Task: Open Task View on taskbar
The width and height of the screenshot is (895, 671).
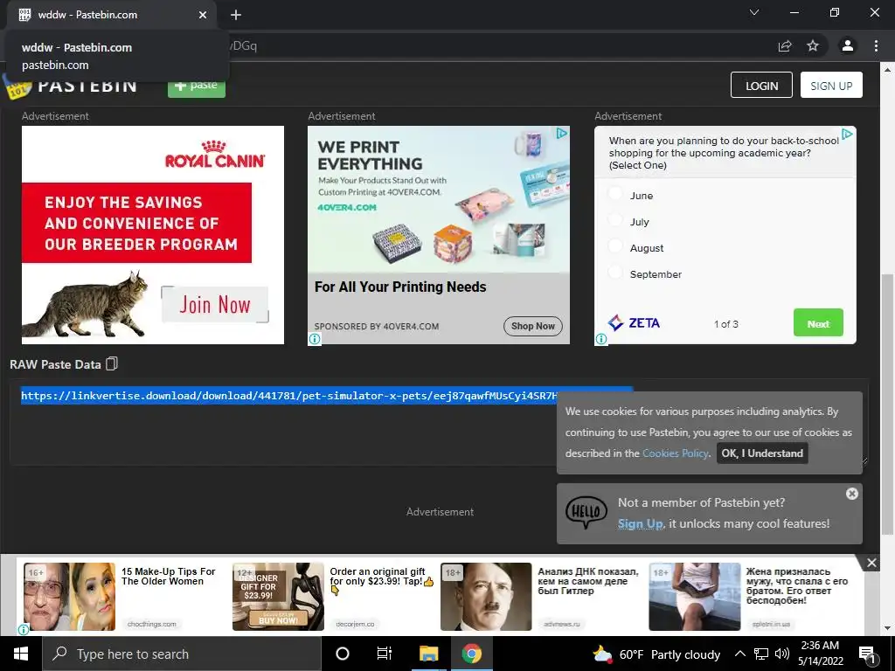Action: click(385, 654)
